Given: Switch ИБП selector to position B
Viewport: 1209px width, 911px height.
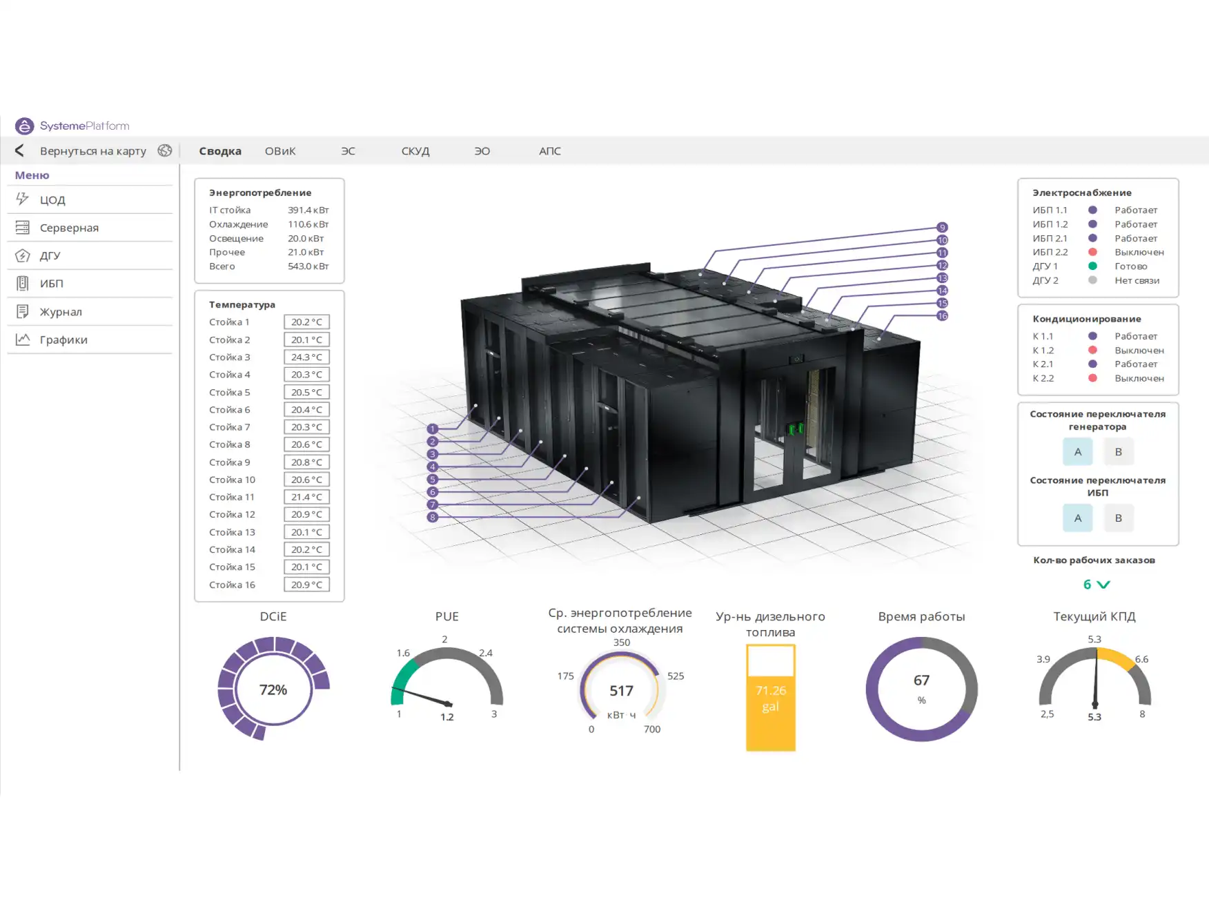Looking at the screenshot, I should tap(1118, 518).
